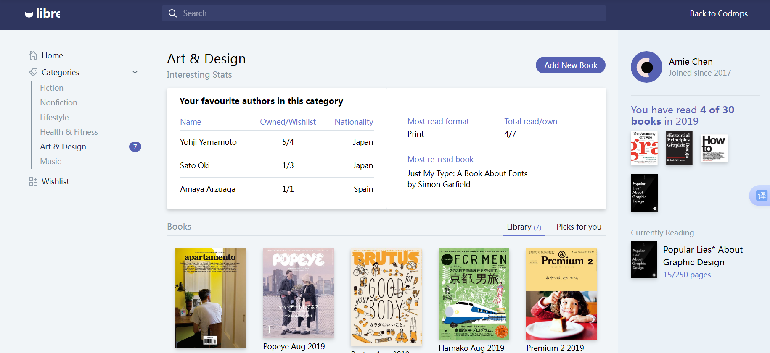Switch to Picks for you tab
Image resolution: width=770 pixels, height=353 pixels.
tap(579, 227)
